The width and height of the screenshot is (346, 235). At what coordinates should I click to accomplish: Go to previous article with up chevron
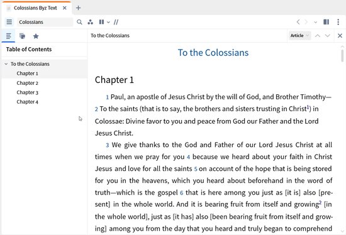318,36
